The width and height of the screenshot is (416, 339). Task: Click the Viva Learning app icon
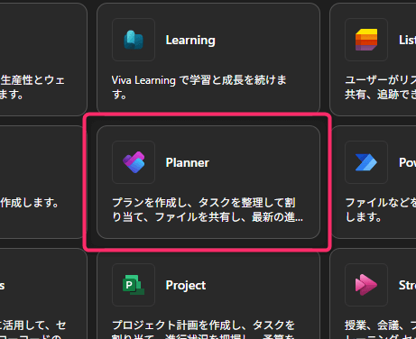tap(134, 40)
